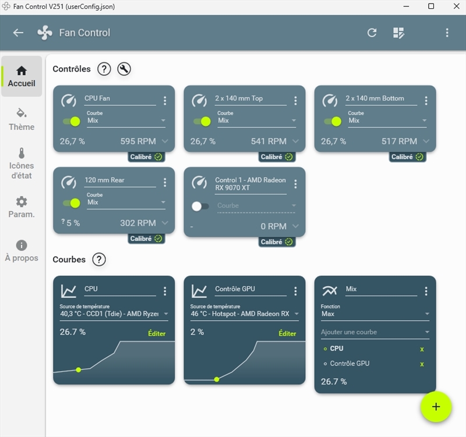466x437 pixels.
Task: Toggle the 2 x 140 mm Top switch
Action: pyautogui.click(x=202, y=122)
